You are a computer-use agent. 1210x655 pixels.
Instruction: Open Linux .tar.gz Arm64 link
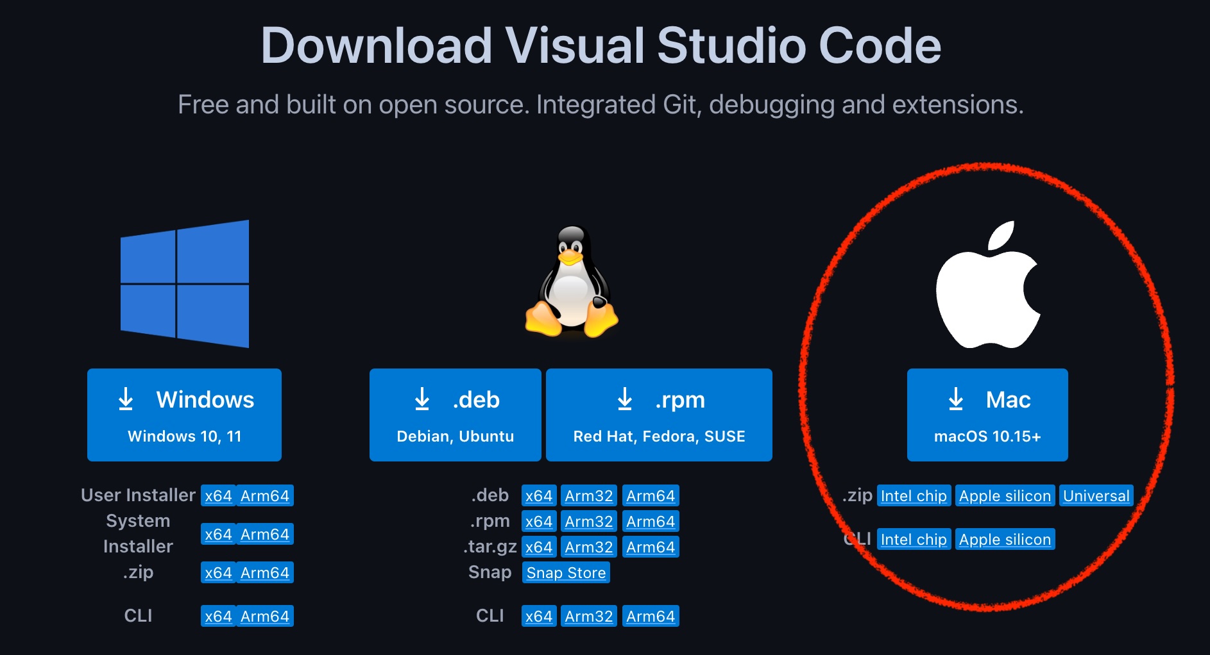pos(651,547)
